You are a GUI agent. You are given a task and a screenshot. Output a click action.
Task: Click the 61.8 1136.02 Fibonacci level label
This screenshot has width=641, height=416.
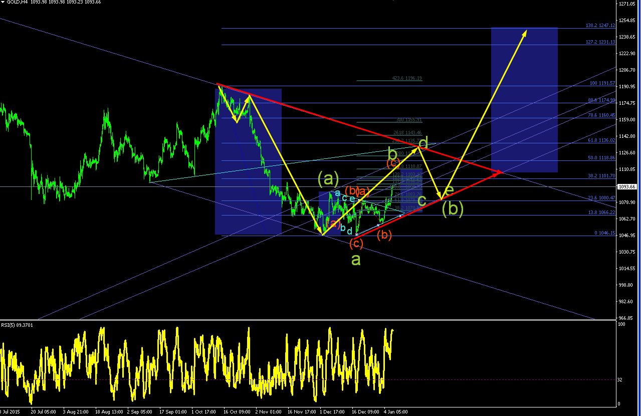click(601, 140)
